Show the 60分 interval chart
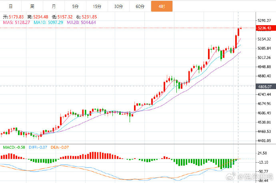The image size is (276, 183). (x=140, y=6)
